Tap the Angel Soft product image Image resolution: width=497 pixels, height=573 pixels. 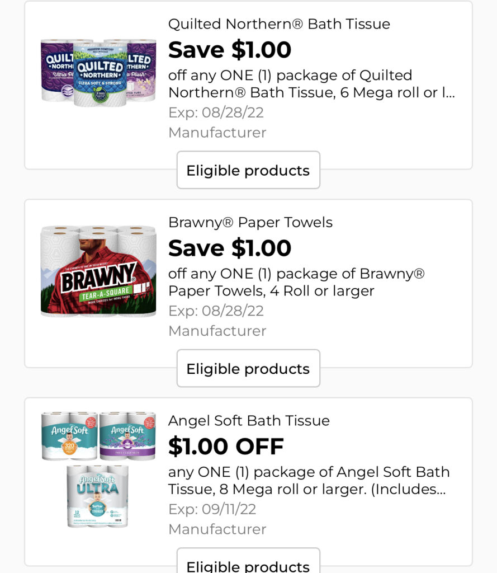[x=98, y=469]
